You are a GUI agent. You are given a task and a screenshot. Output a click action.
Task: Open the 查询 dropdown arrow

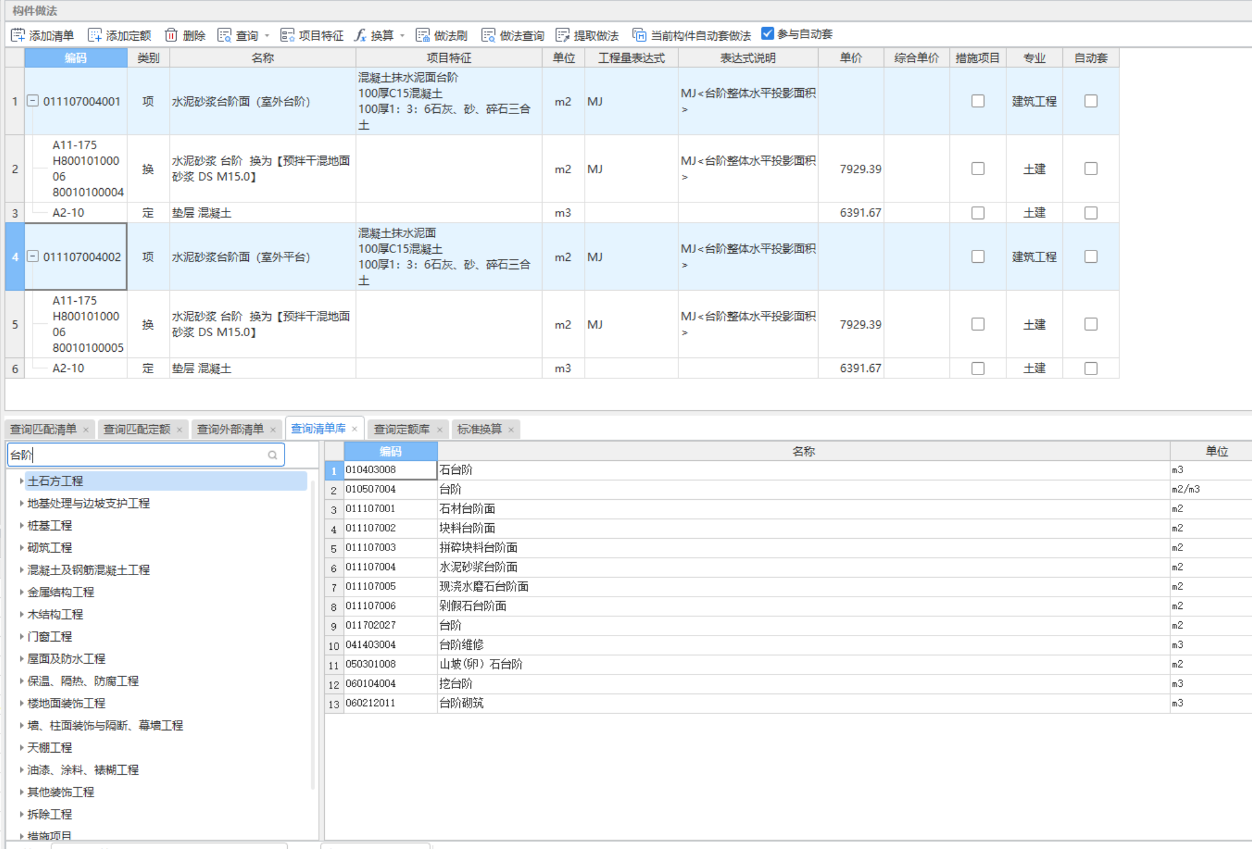click(x=267, y=36)
